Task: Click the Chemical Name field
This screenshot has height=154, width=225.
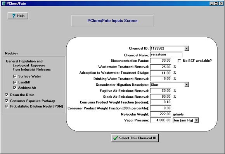Action: click(166, 55)
